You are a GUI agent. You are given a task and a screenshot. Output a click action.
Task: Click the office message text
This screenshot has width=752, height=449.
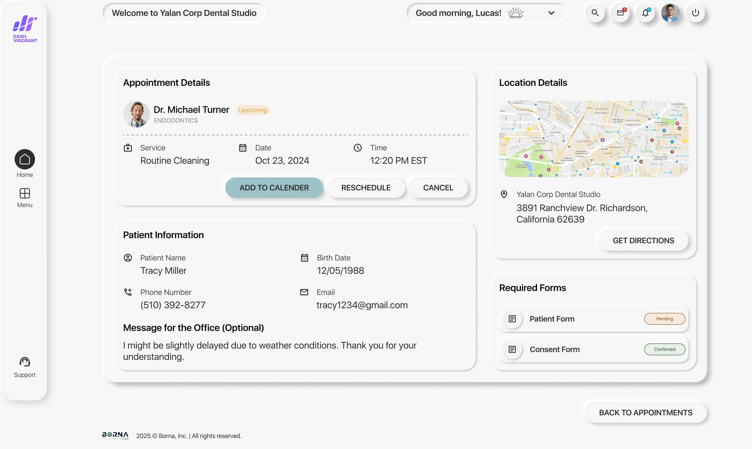[270, 351]
